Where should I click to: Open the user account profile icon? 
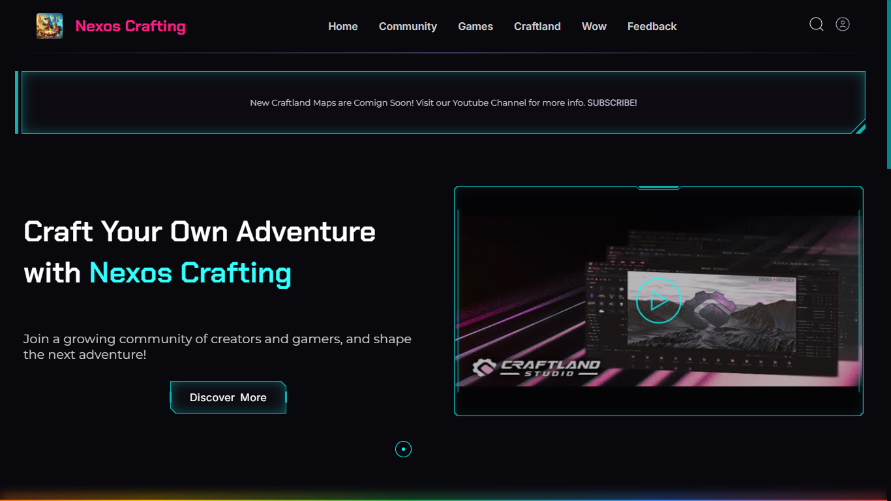click(843, 24)
